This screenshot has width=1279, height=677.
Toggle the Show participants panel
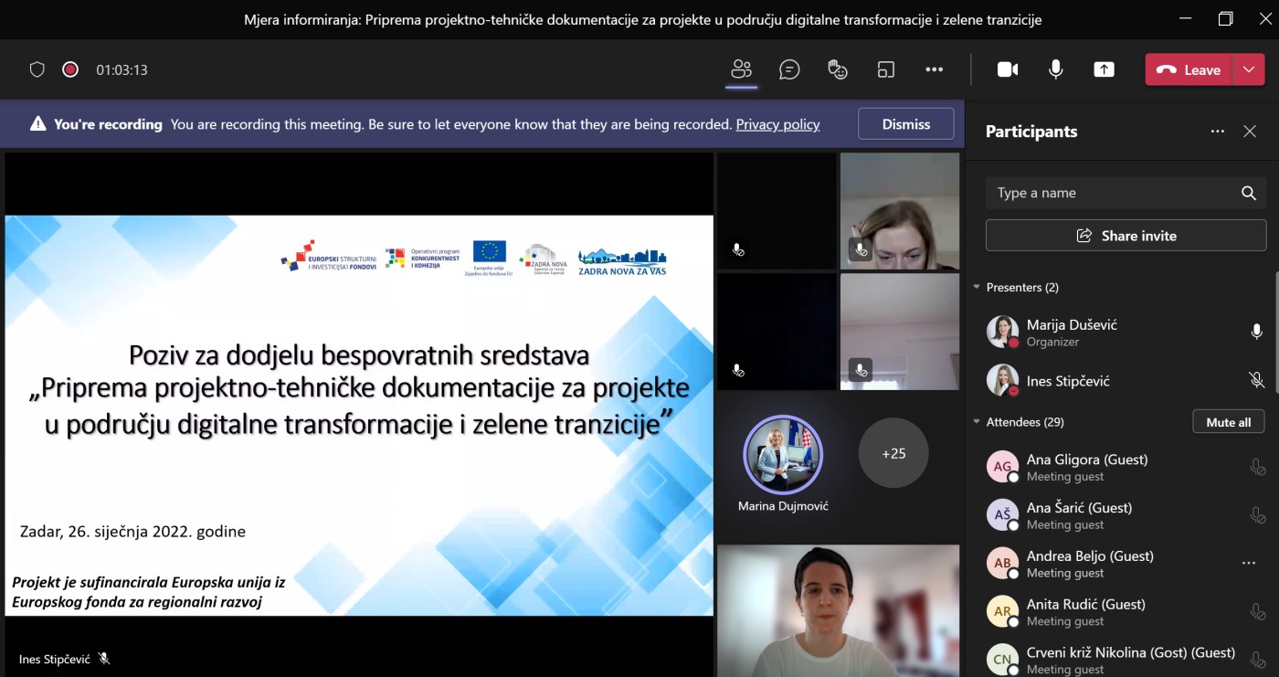pyautogui.click(x=741, y=69)
